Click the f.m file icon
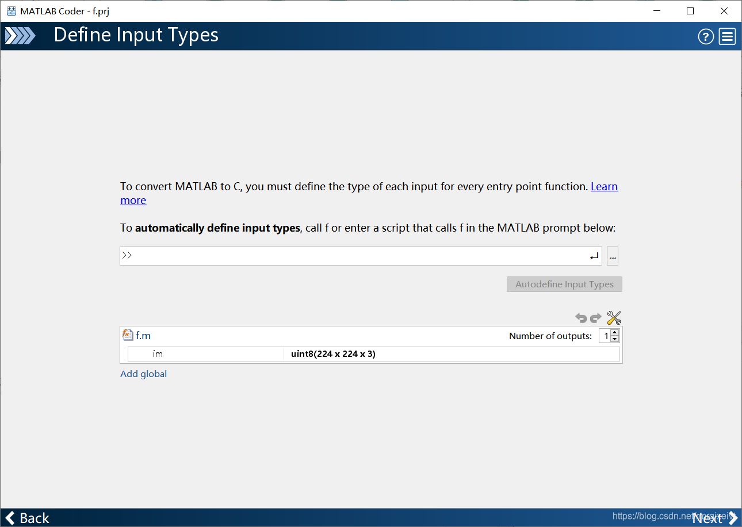Image resolution: width=742 pixels, height=527 pixels. click(128, 335)
